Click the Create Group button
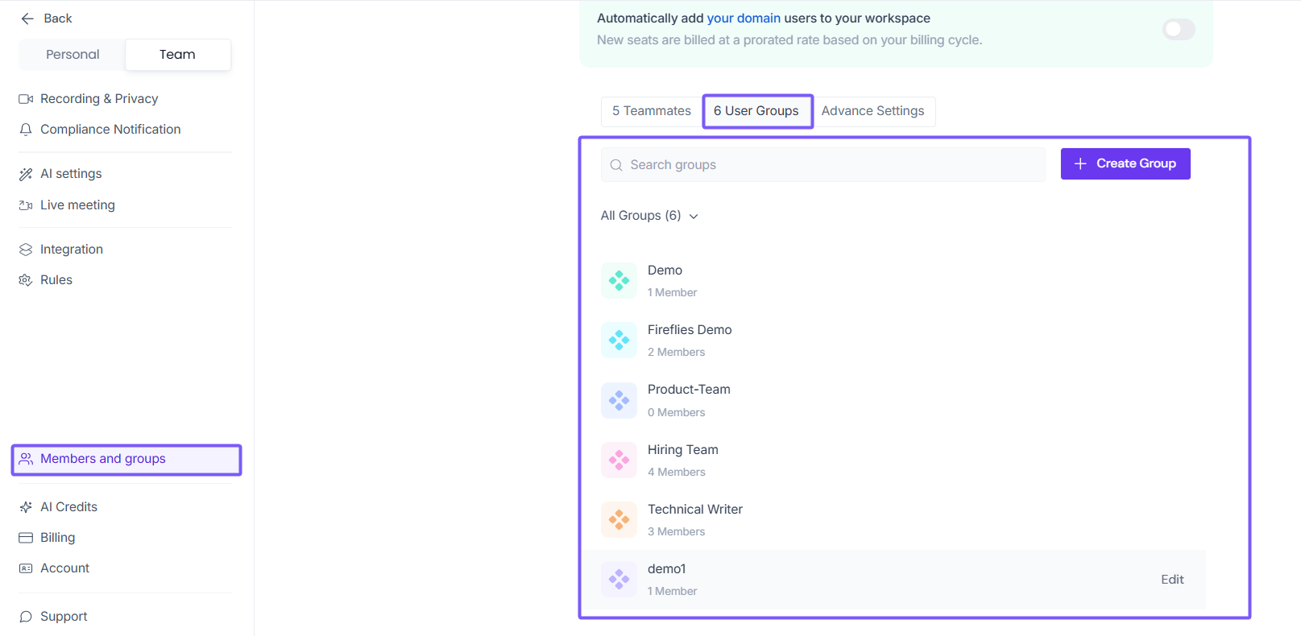 pos(1125,164)
